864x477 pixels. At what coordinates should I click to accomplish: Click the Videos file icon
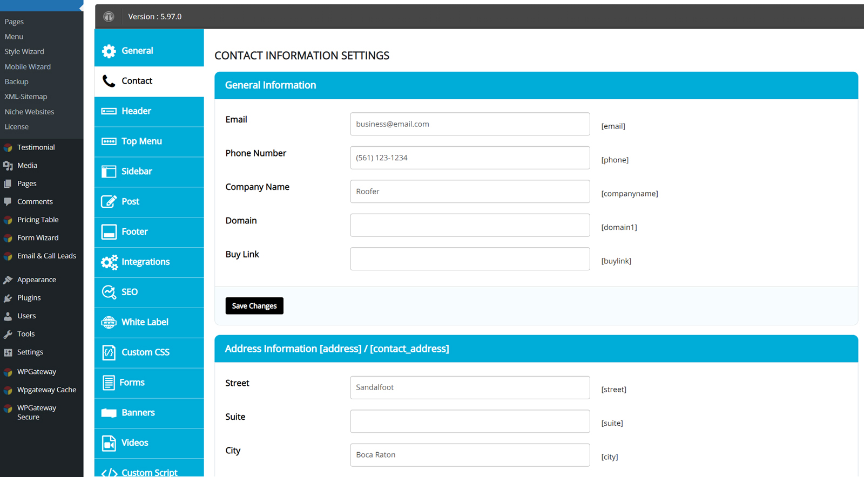click(x=109, y=443)
